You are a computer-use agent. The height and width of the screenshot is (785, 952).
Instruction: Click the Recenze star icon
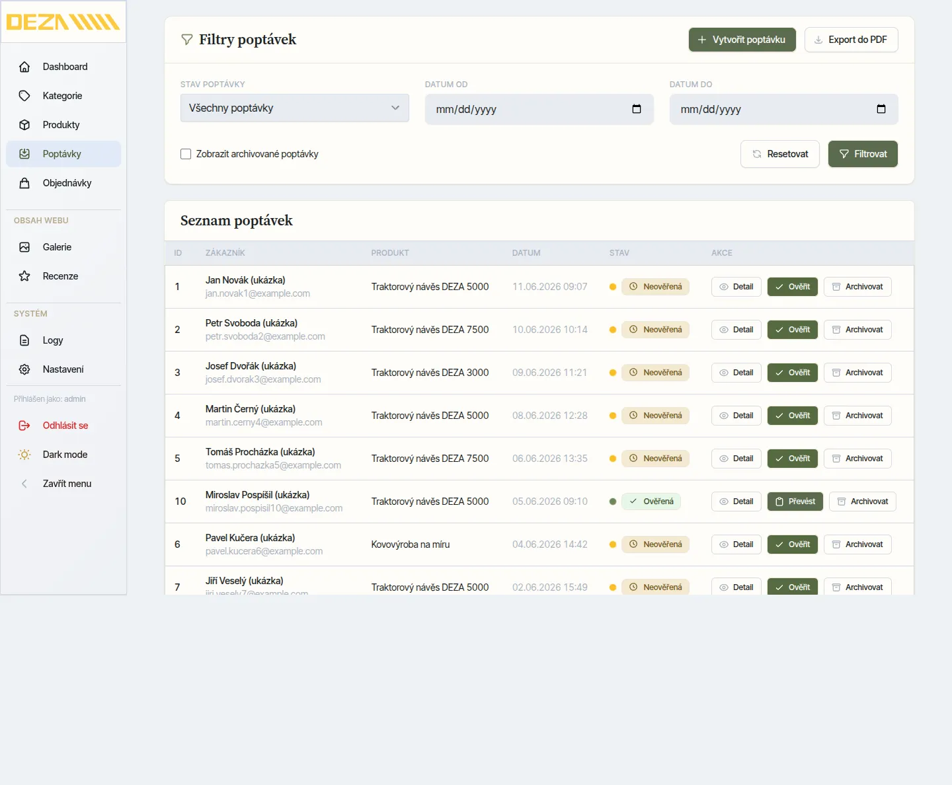point(24,276)
